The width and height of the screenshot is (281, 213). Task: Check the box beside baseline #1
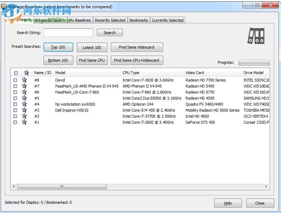[x=16, y=122]
